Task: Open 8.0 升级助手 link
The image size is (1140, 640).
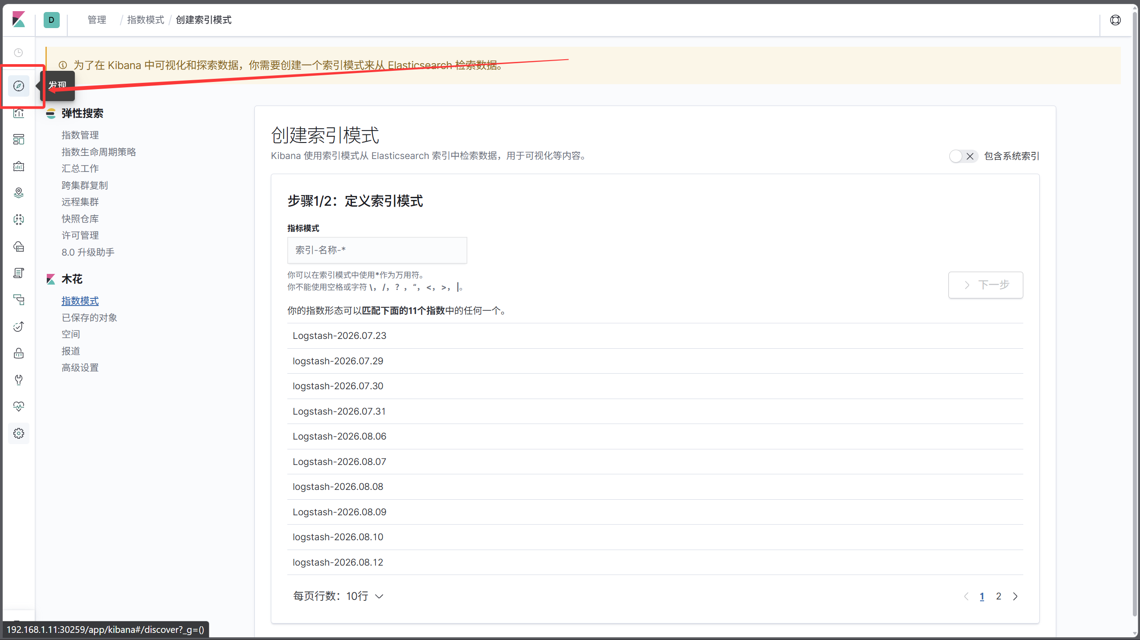Action: 88,252
